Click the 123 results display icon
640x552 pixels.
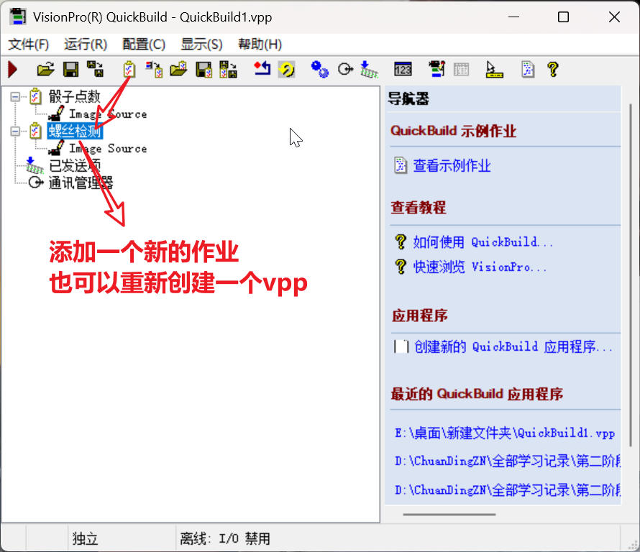tap(403, 69)
